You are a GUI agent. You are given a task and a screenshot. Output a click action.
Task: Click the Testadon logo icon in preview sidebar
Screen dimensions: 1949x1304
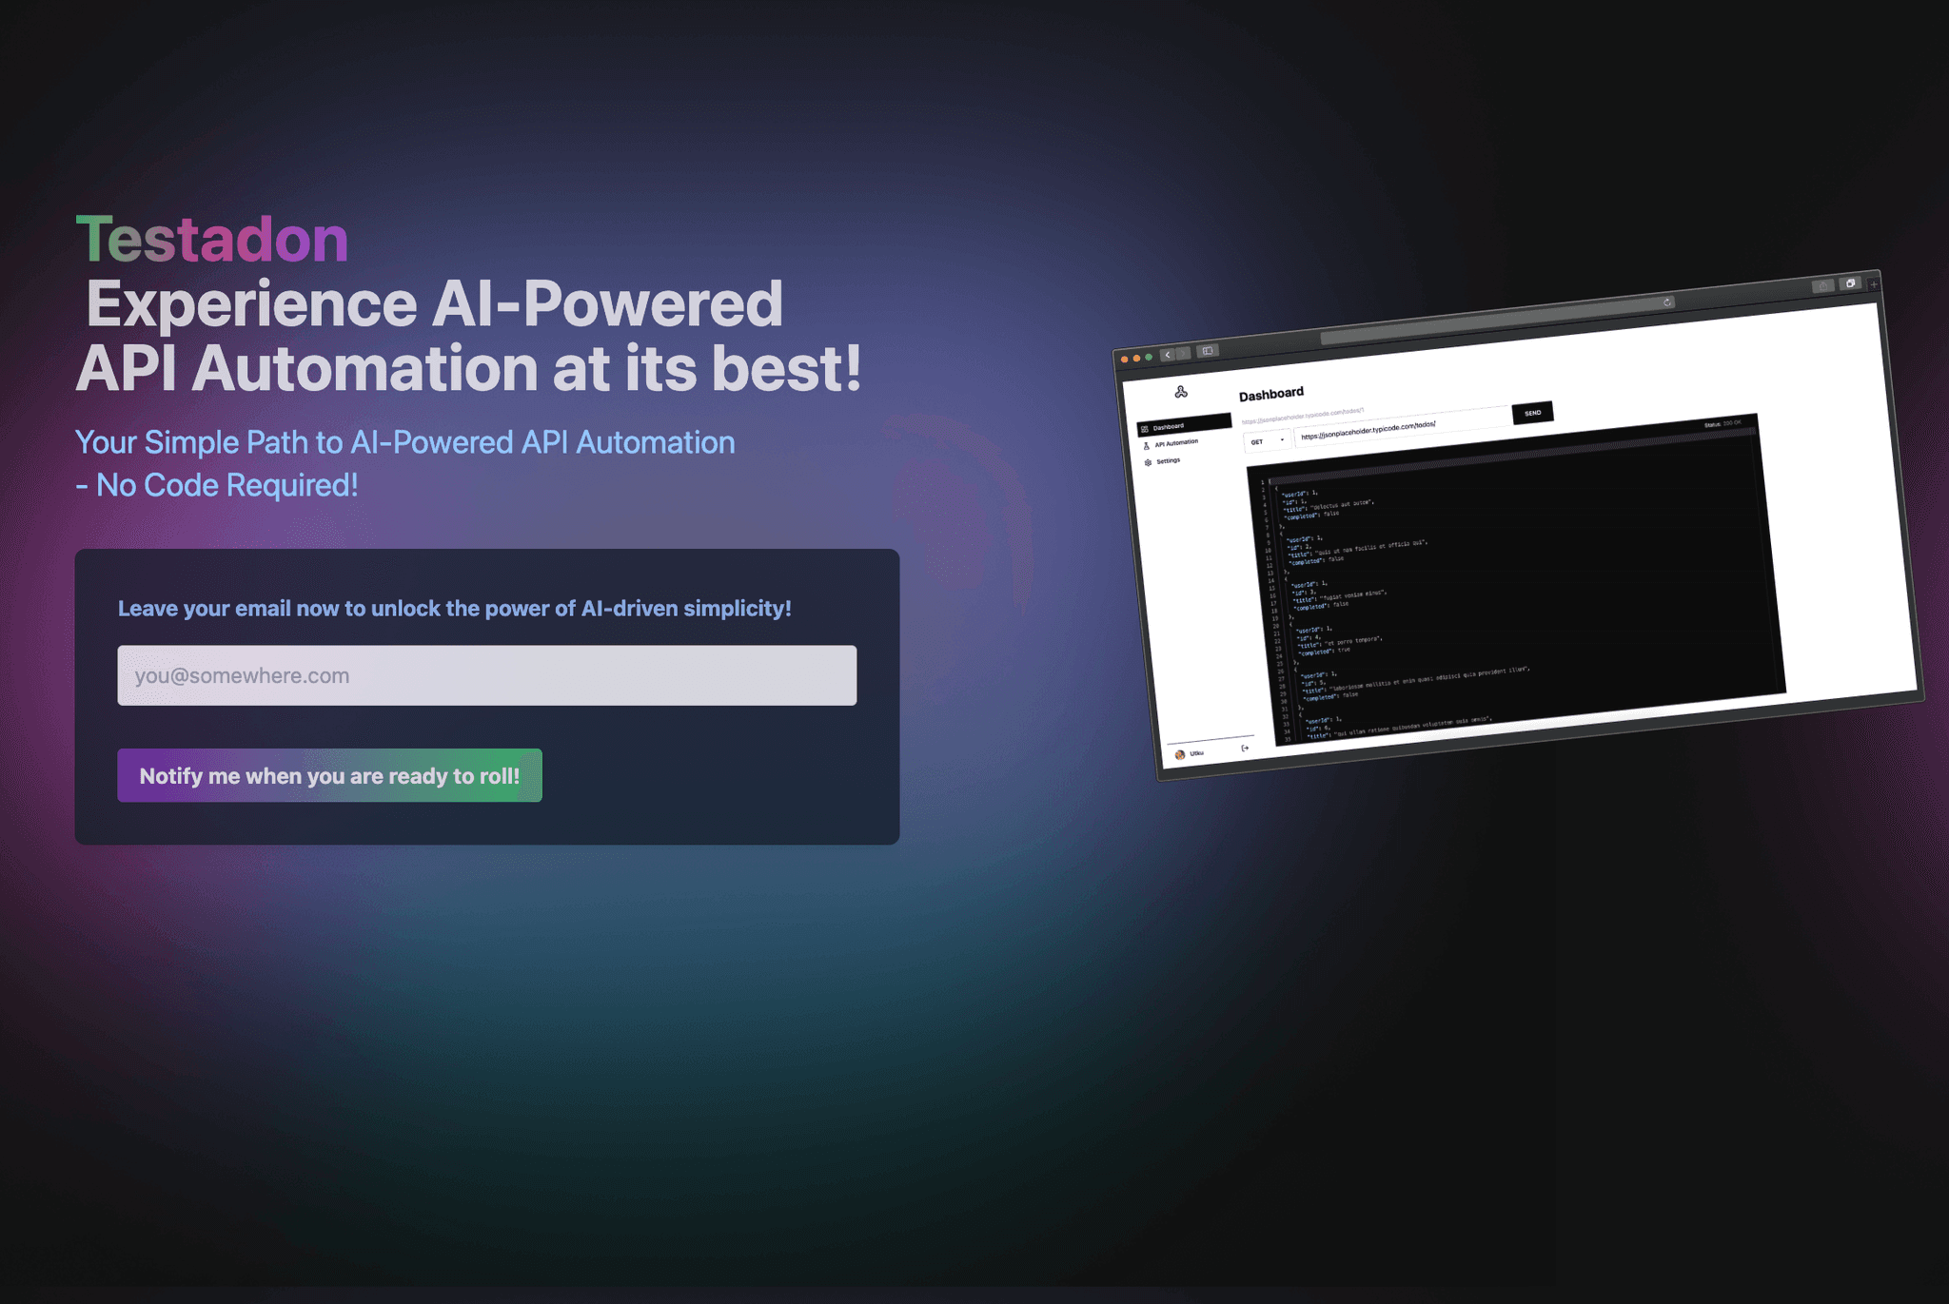click(1181, 392)
